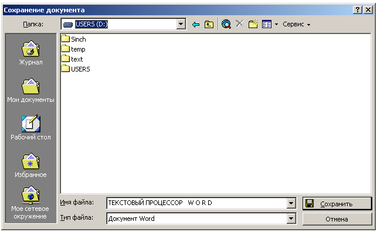Image resolution: width=377 pixels, height=232 pixels.
Task: Select the Sinch folder icon
Action: (x=65, y=39)
